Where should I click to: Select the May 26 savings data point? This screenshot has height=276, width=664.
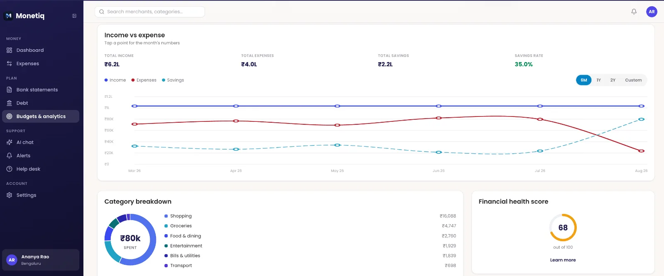(337, 145)
